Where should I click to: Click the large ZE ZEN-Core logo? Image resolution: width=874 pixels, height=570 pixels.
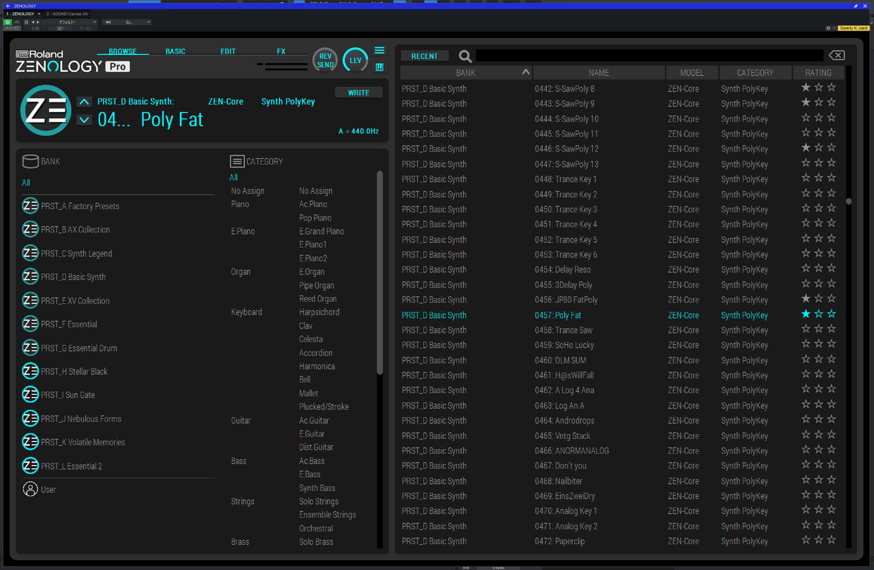pyautogui.click(x=45, y=110)
